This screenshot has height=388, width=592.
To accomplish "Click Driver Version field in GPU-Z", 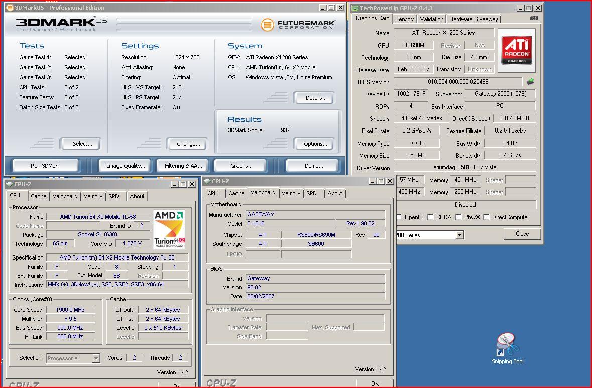I will [x=465, y=167].
